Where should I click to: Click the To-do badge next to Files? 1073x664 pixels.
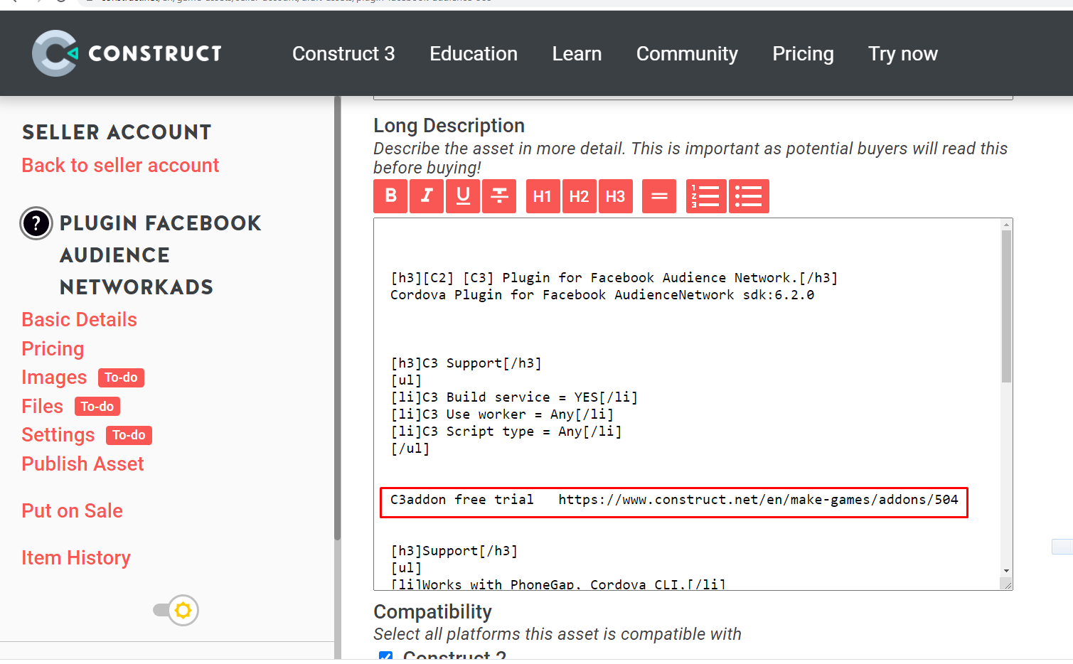[x=97, y=407]
